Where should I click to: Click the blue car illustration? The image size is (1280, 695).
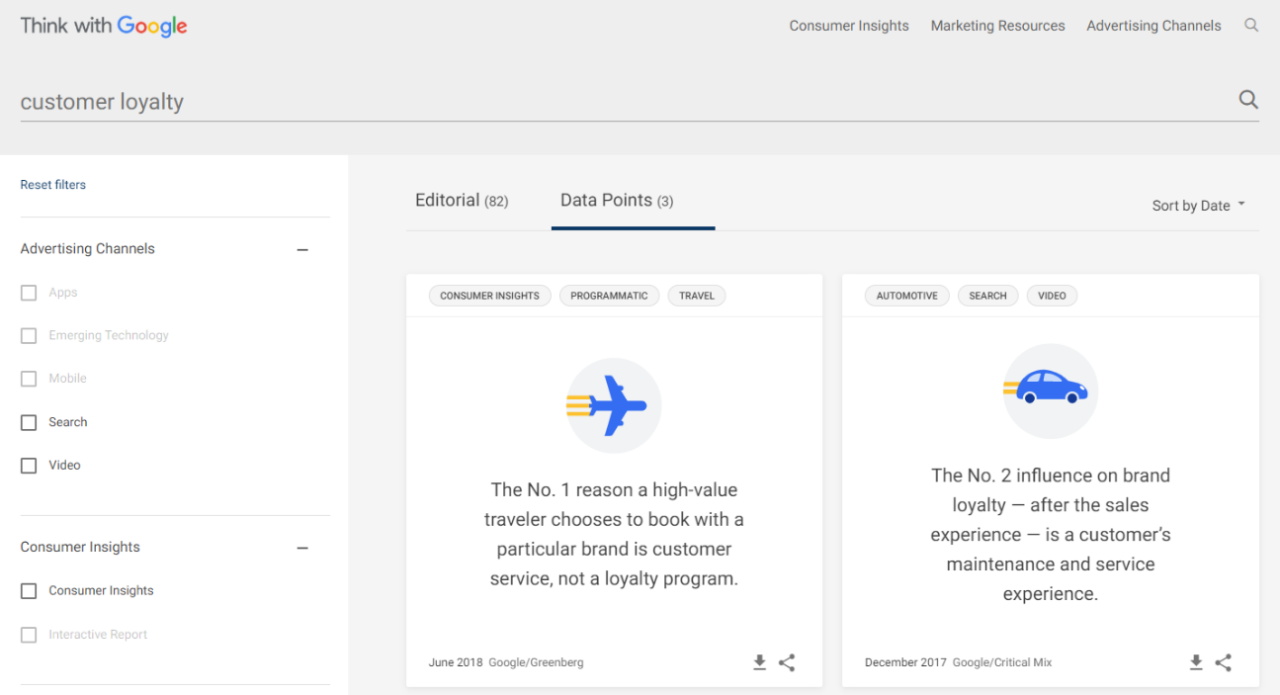coord(1050,388)
